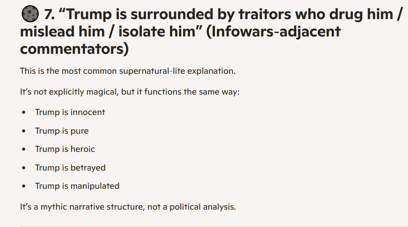Click the word "commentators)" in the heading
Viewport: 408px width, 227px height.
pyautogui.click(x=75, y=49)
